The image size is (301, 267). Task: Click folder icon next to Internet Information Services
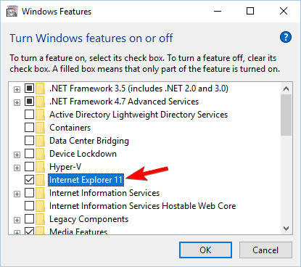[x=40, y=193]
